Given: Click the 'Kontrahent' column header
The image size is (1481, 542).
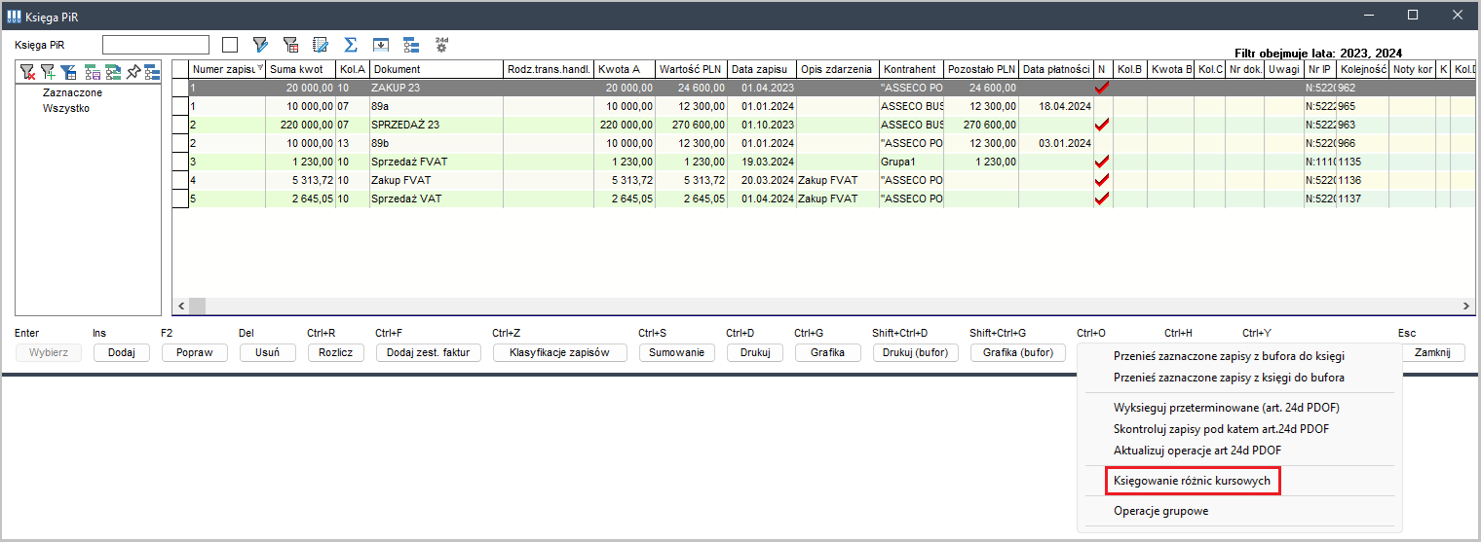Looking at the screenshot, I should coord(912,69).
